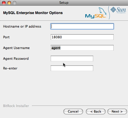Click the Hostname or IP address field

click(82, 26)
